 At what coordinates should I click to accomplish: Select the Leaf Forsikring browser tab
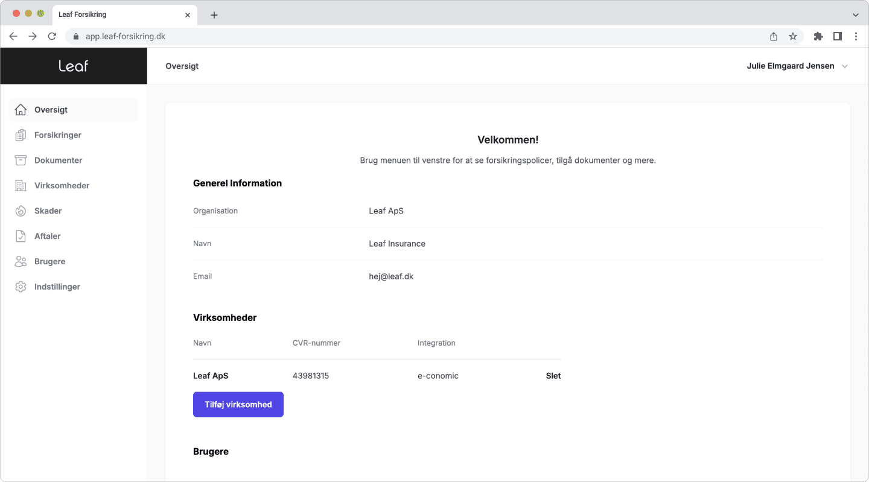(125, 14)
